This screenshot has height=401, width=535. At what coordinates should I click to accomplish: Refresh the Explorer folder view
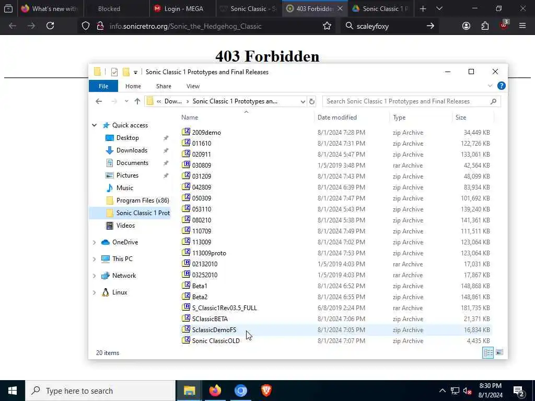[311, 102]
